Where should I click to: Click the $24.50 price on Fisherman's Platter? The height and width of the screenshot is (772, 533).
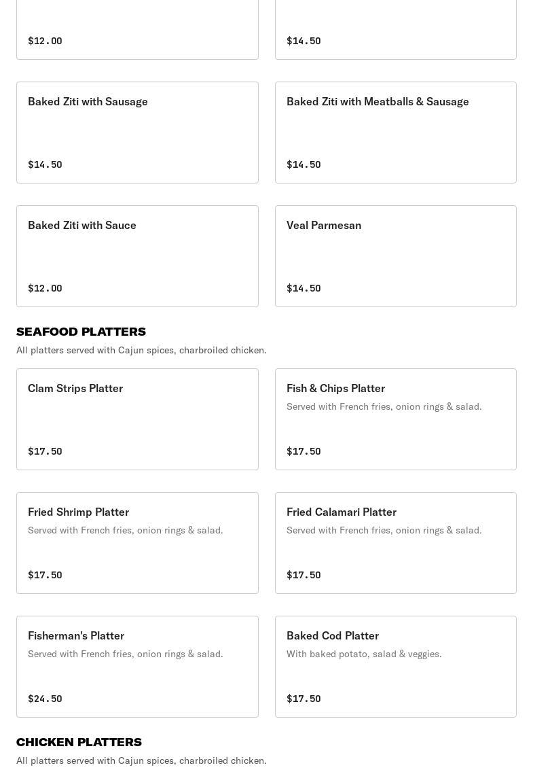pyautogui.click(x=45, y=699)
